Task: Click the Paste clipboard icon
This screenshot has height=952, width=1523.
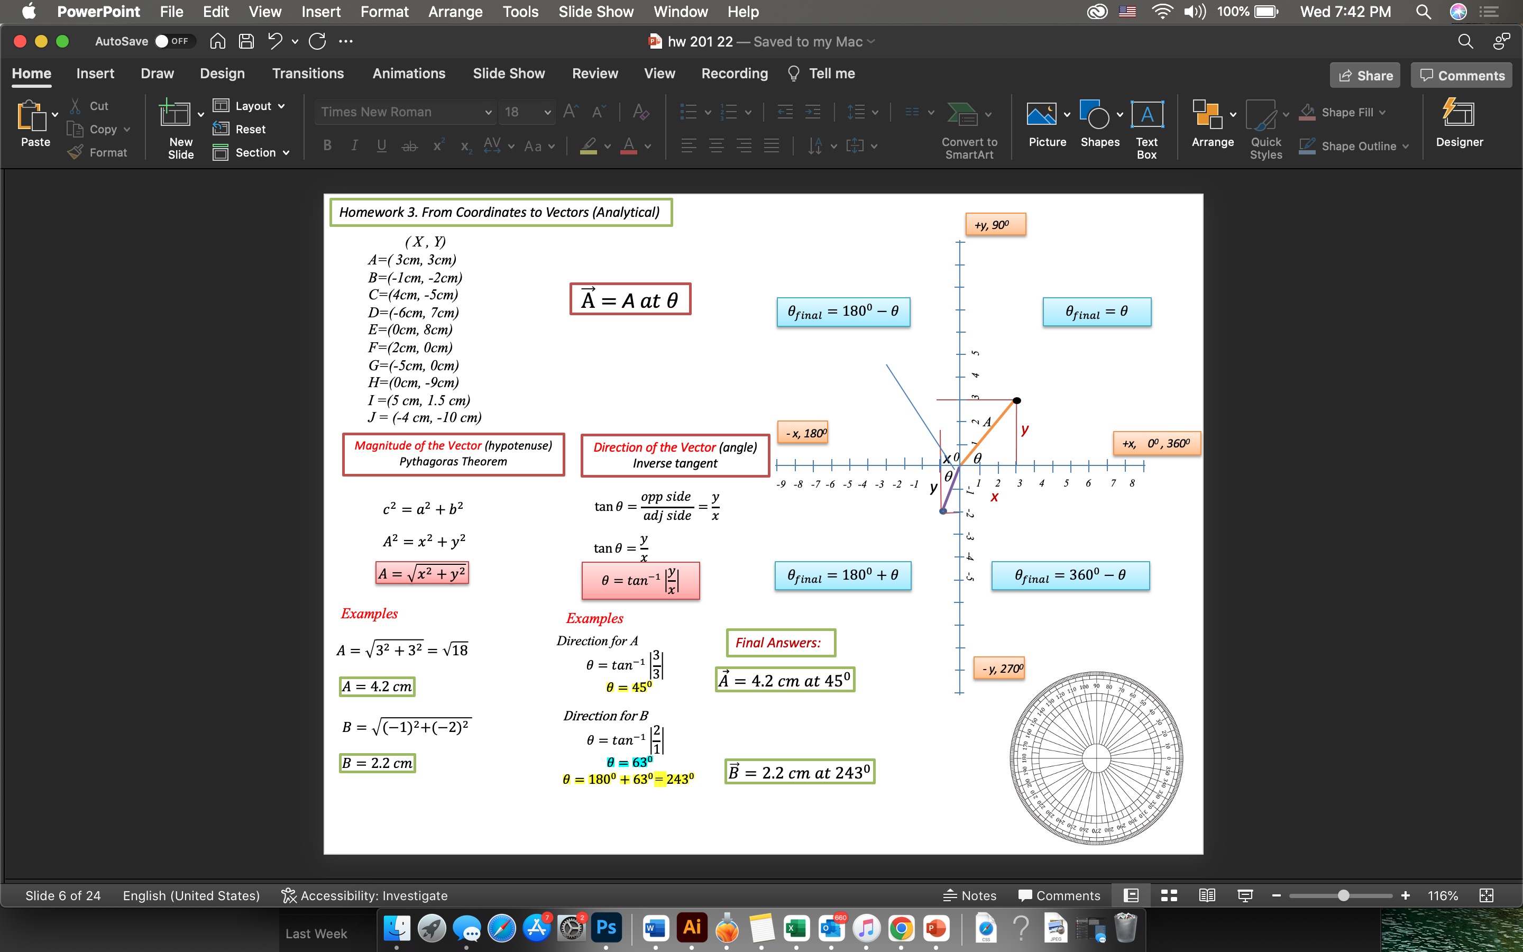Action: pyautogui.click(x=32, y=116)
